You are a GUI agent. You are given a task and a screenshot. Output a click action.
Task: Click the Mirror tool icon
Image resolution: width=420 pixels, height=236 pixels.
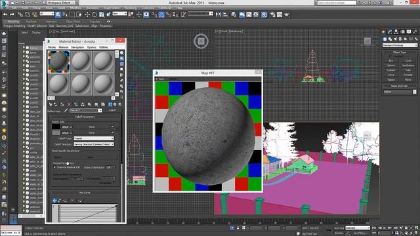click(x=218, y=14)
